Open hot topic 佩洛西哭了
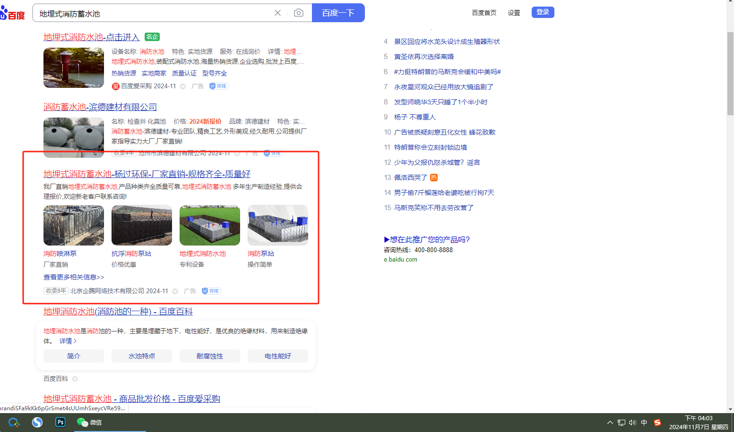The width and height of the screenshot is (734, 432). tap(411, 178)
